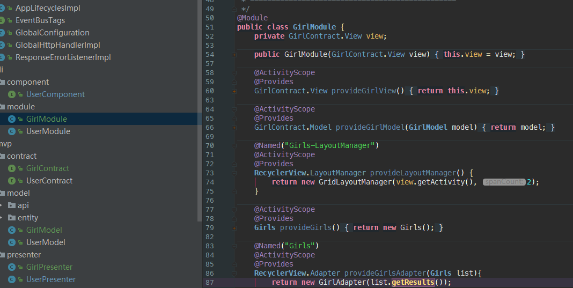The image size is (573, 288).
Task: Click the interface icon next to UserComponent
Action: pos(12,94)
